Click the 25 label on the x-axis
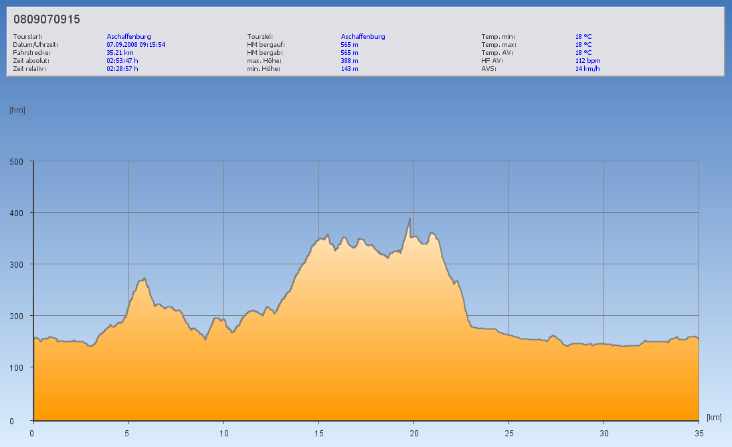 pyautogui.click(x=509, y=433)
